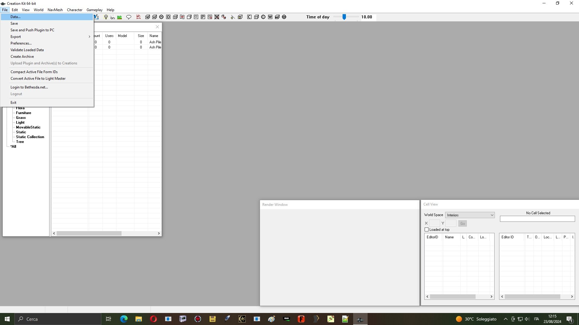
Task: Click the Time of day value 10.00
Action: pyautogui.click(x=367, y=17)
